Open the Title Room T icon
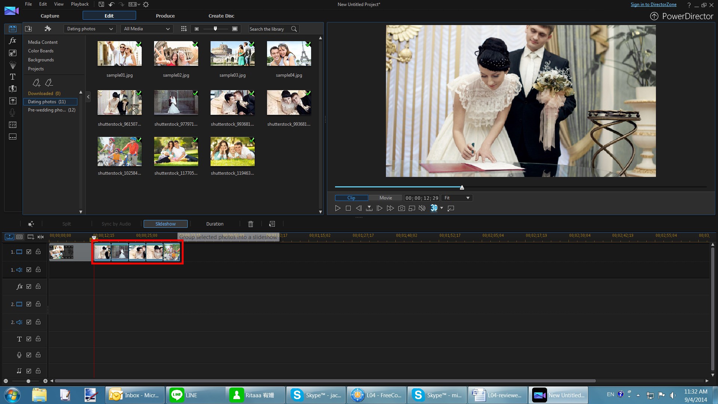Screen dimensions: 718x404 [x=12, y=77]
